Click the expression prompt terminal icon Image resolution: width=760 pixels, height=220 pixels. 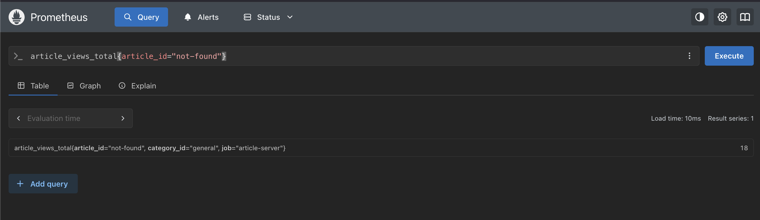tap(18, 56)
